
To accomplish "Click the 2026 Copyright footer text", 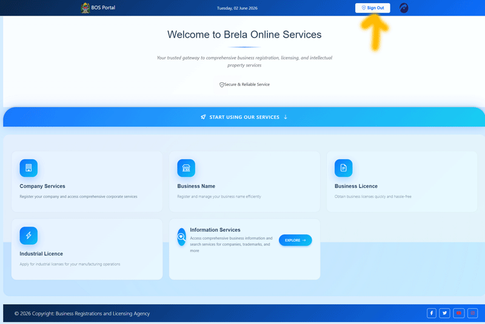I will [x=82, y=314].
